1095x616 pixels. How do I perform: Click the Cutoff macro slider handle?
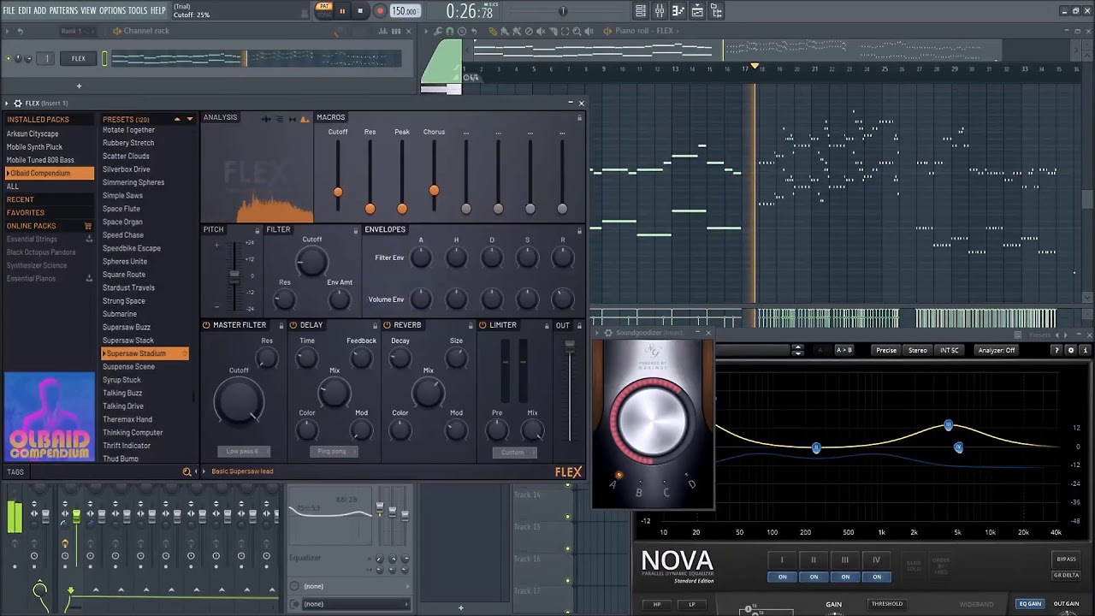(x=338, y=192)
